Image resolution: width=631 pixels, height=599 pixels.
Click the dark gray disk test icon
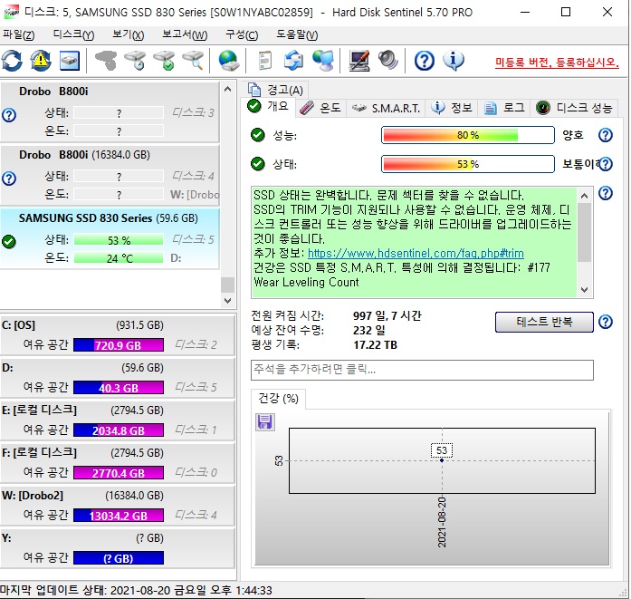click(x=106, y=61)
